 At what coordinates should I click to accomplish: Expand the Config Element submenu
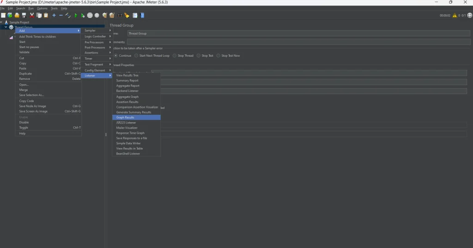coord(97,71)
